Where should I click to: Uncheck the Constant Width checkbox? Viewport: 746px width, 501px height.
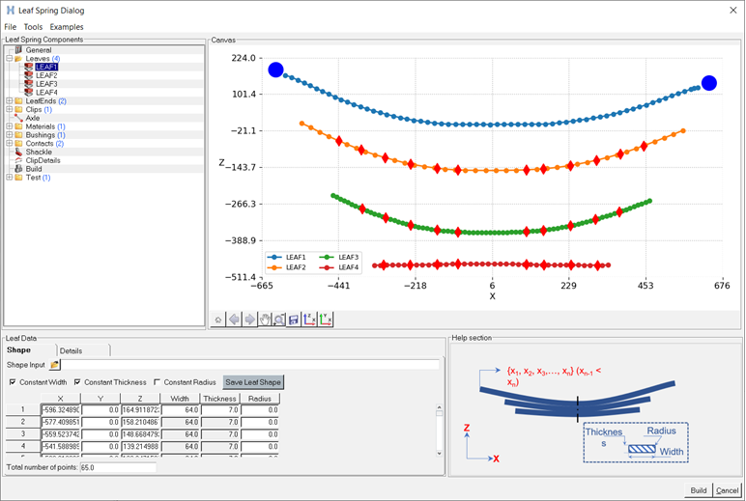point(13,382)
